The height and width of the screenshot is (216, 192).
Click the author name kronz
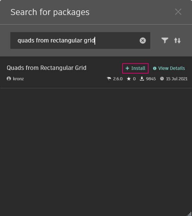[18, 79]
